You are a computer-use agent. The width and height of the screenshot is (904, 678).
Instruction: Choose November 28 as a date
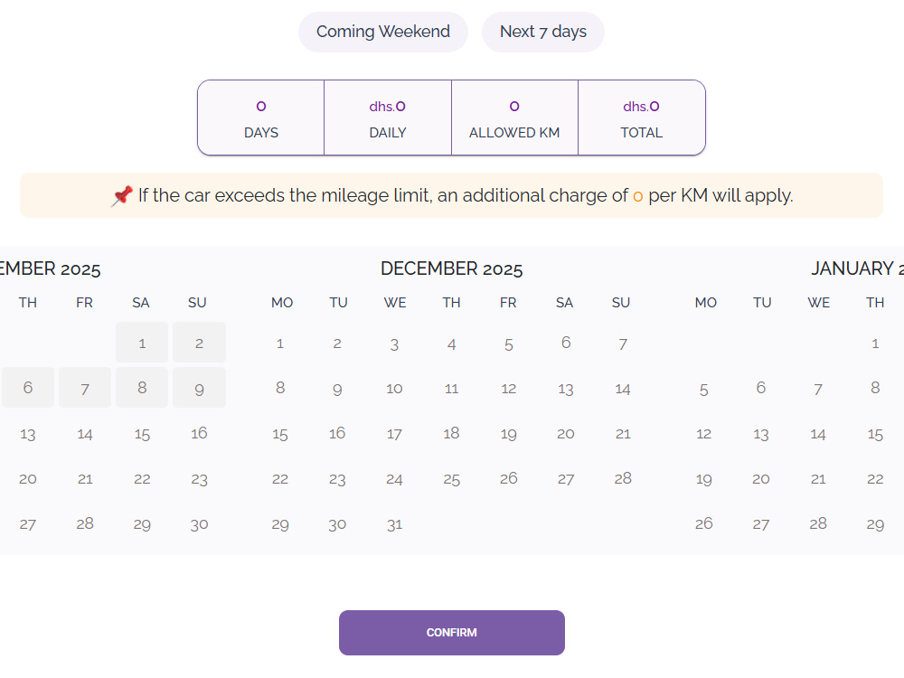tap(85, 524)
